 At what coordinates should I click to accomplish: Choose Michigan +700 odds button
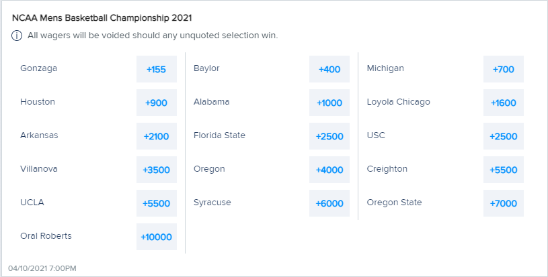(503, 69)
